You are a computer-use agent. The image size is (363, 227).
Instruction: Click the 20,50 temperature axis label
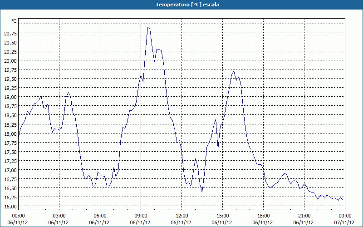pos(10,42)
